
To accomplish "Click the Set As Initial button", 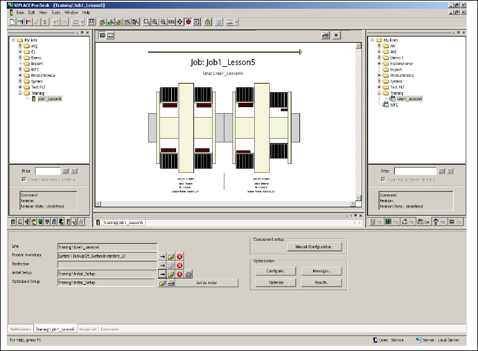I will [x=208, y=283].
